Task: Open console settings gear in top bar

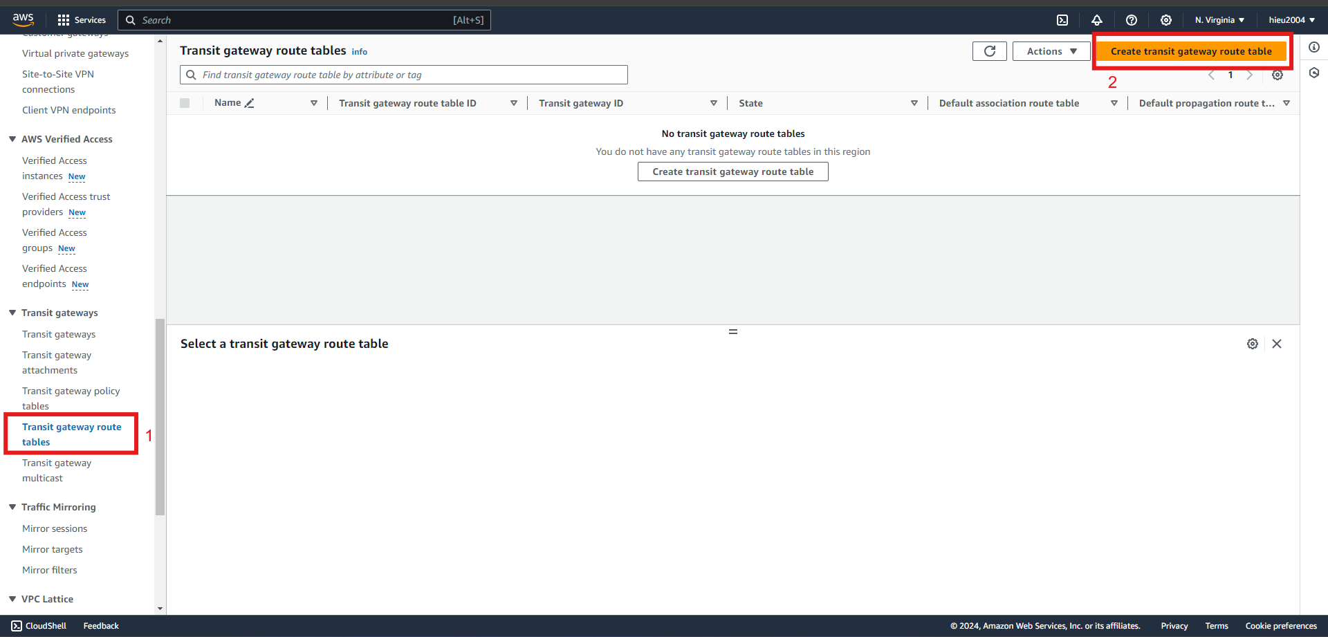Action: [1166, 20]
